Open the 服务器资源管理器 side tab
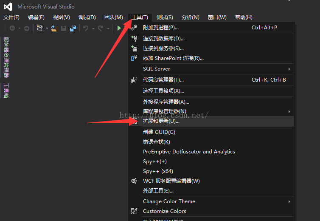The width and height of the screenshot is (320, 221). click(6, 57)
